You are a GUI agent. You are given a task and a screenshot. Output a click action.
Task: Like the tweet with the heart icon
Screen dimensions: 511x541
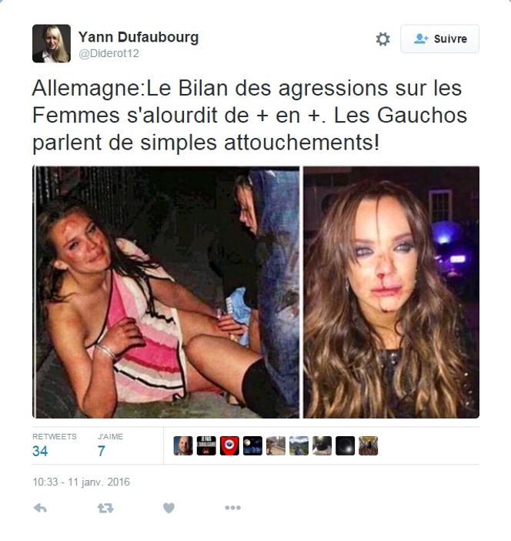click(x=169, y=508)
